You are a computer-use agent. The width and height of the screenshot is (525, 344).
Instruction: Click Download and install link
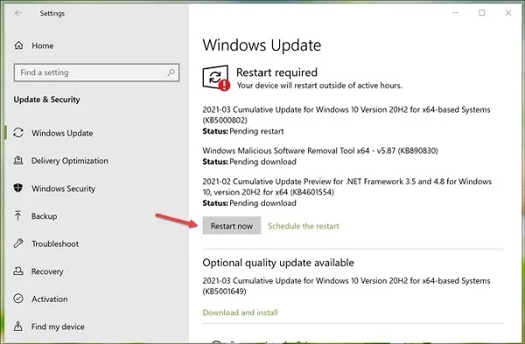pyautogui.click(x=240, y=312)
